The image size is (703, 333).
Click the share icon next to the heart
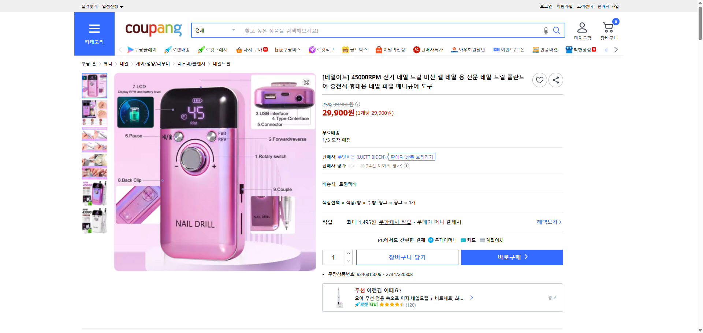pos(555,80)
